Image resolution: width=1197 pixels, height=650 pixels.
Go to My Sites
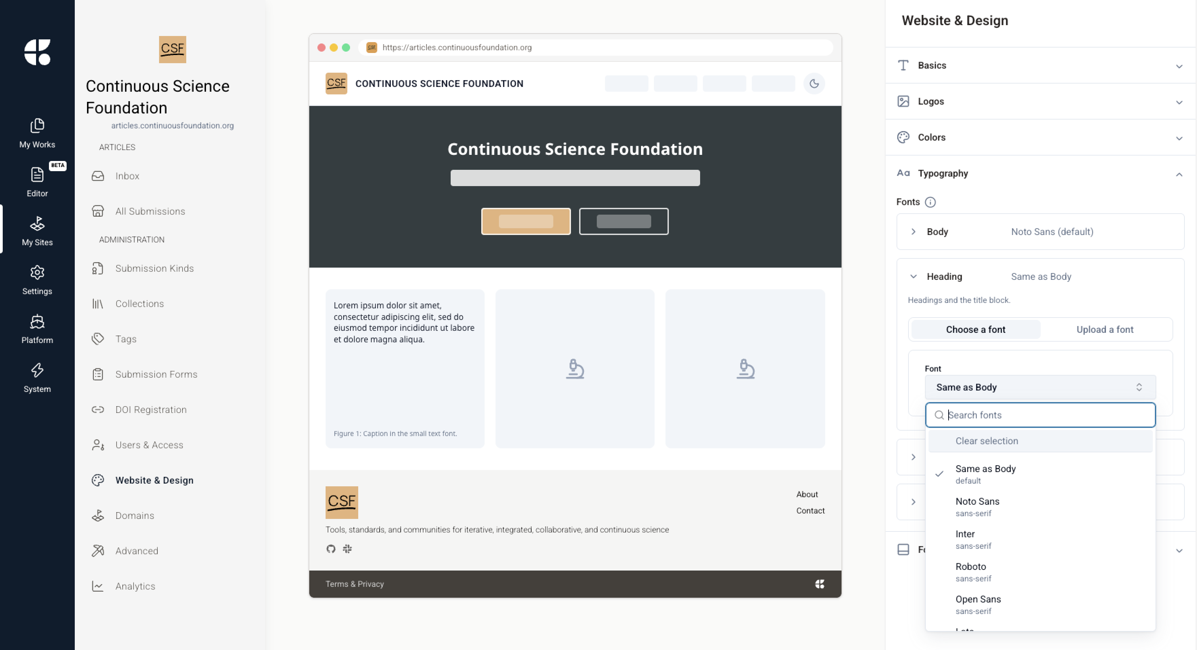click(x=37, y=231)
